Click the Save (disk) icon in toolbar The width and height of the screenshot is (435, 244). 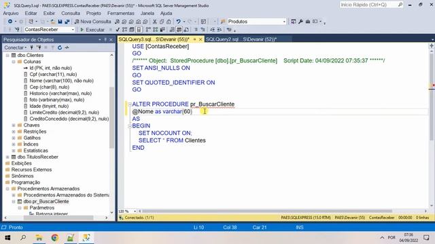(60, 22)
